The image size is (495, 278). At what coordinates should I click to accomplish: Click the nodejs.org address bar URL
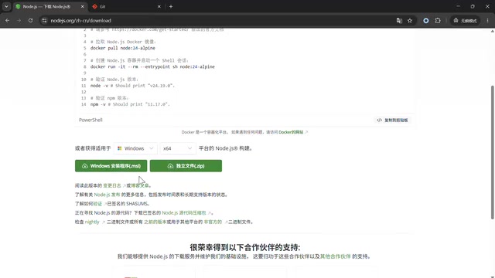(x=80, y=21)
